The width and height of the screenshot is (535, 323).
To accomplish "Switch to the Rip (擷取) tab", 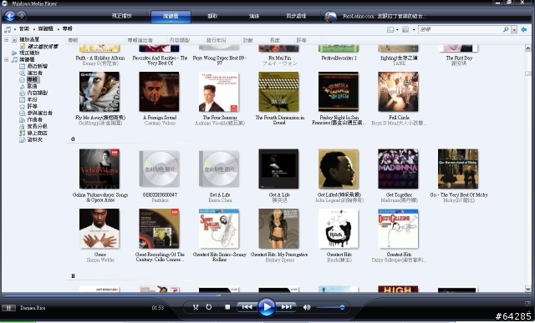I will point(212,16).
